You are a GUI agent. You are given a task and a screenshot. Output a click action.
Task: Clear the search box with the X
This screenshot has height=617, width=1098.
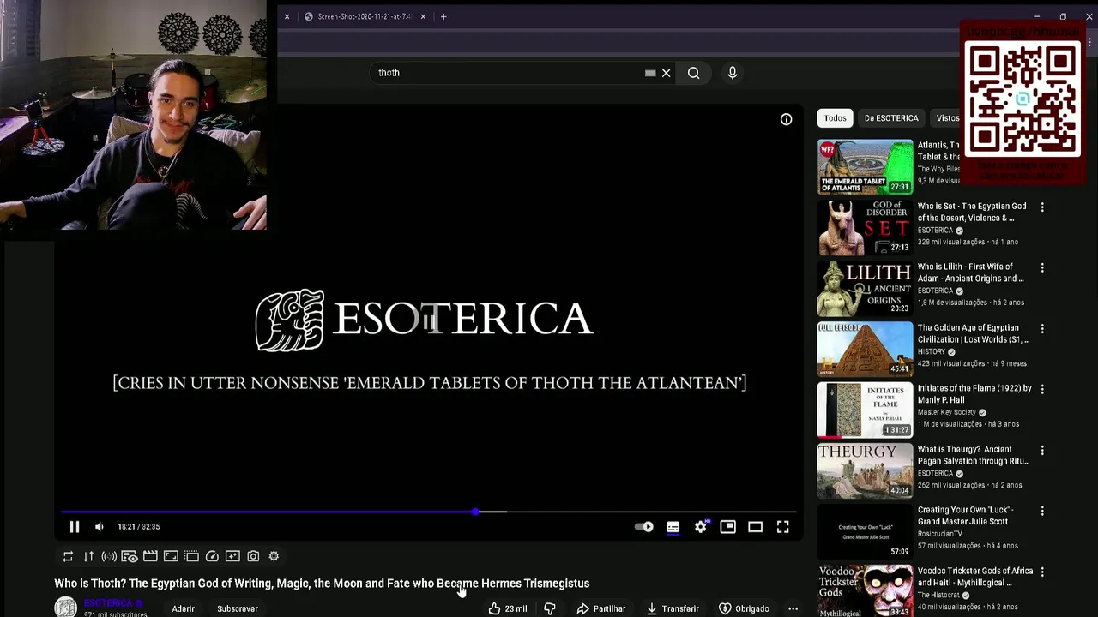[666, 73]
